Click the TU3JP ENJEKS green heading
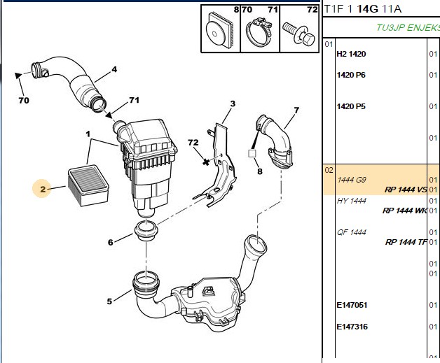The image size is (440, 363). (408, 28)
